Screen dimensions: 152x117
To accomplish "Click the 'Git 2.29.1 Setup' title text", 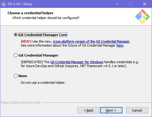I will (x=20, y=4).
